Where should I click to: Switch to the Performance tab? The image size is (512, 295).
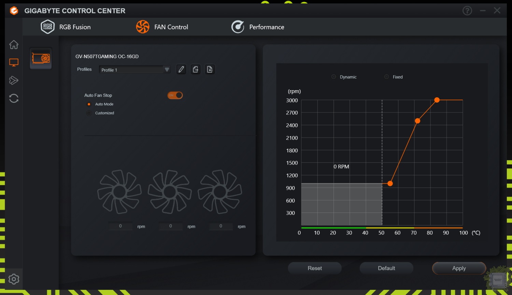point(258,27)
